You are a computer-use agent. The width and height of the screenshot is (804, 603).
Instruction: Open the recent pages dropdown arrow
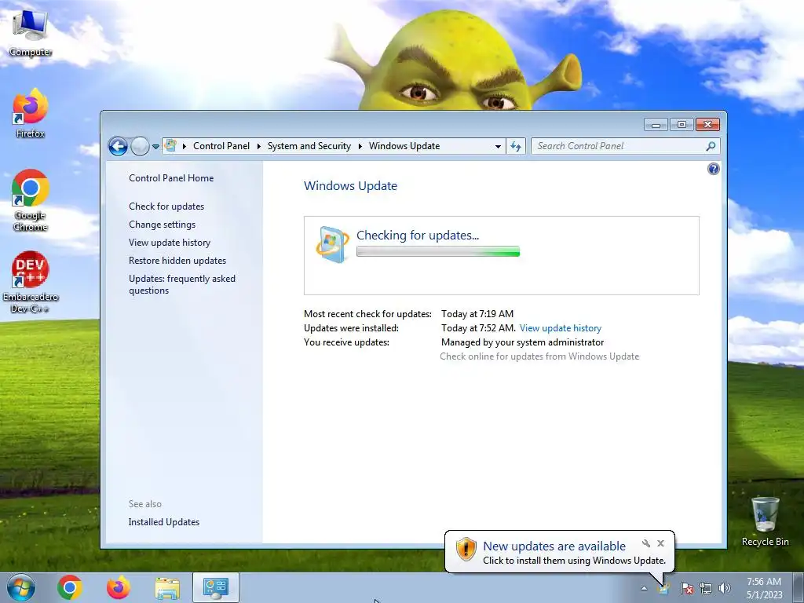tap(155, 147)
